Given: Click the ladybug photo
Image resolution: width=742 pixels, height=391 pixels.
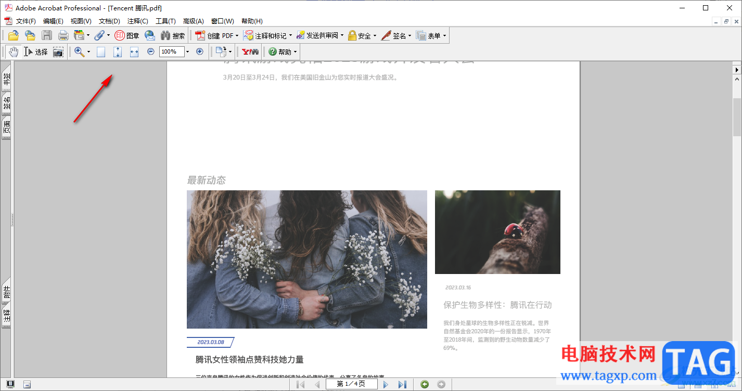Looking at the screenshot, I should tap(497, 232).
